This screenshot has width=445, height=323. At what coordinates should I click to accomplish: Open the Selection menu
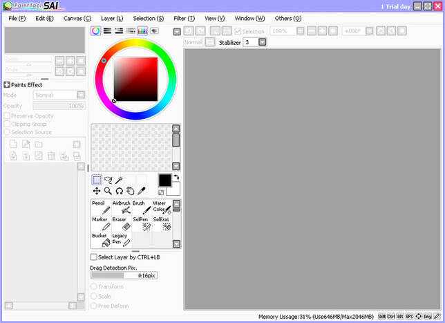pos(149,19)
